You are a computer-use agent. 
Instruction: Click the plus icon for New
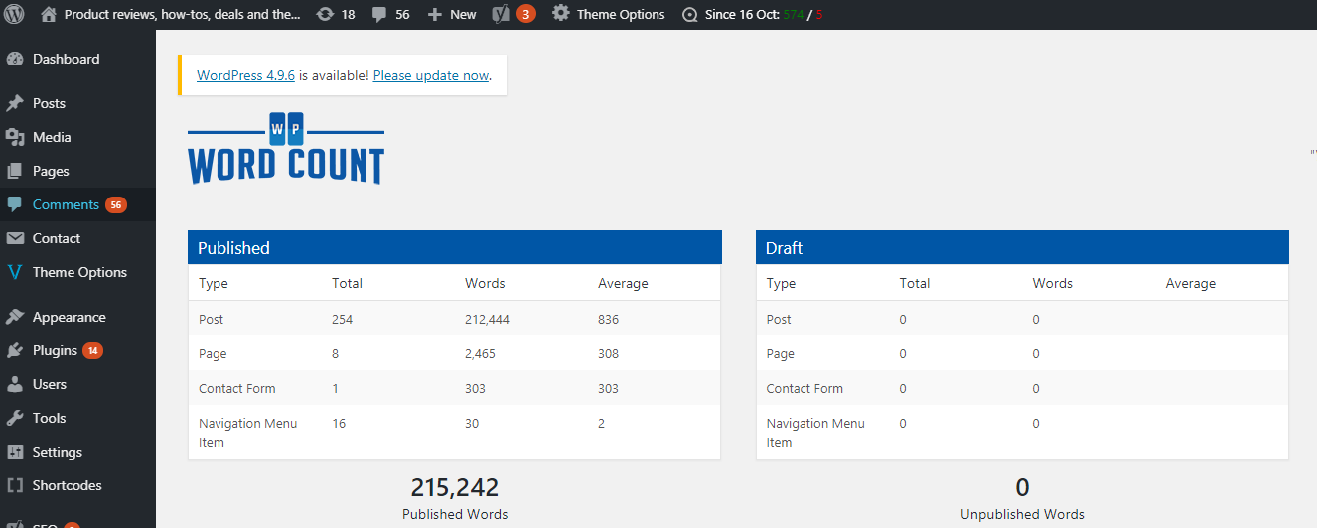435,14
